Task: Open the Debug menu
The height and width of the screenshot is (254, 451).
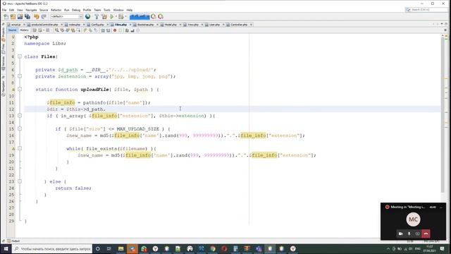Action: click(76, 10)
